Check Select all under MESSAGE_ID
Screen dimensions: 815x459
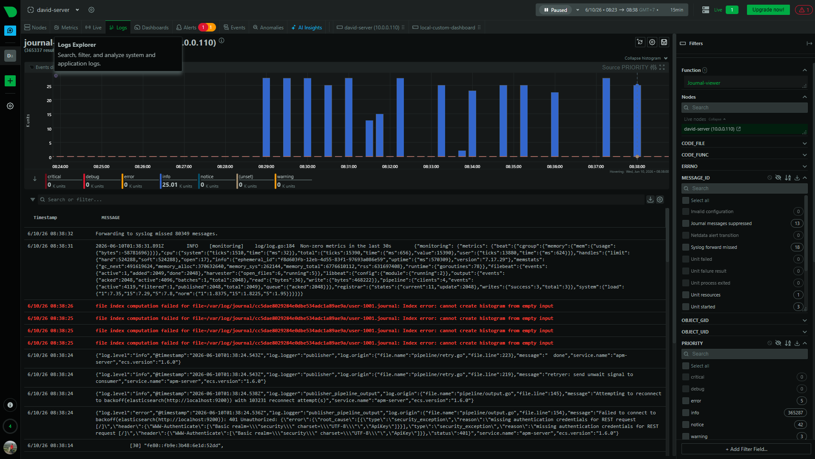[685, 200]
